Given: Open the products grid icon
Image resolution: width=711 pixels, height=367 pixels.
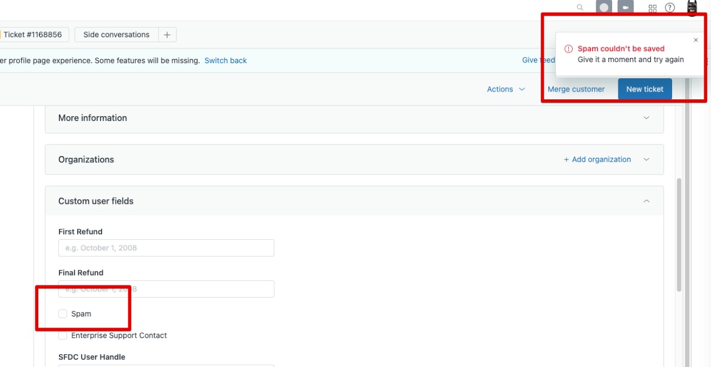Looking at the screenshot, I should (653, 8).
